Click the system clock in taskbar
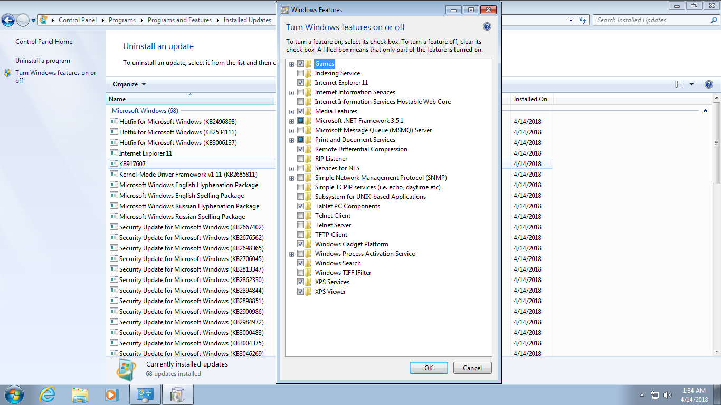 point(694,395)
